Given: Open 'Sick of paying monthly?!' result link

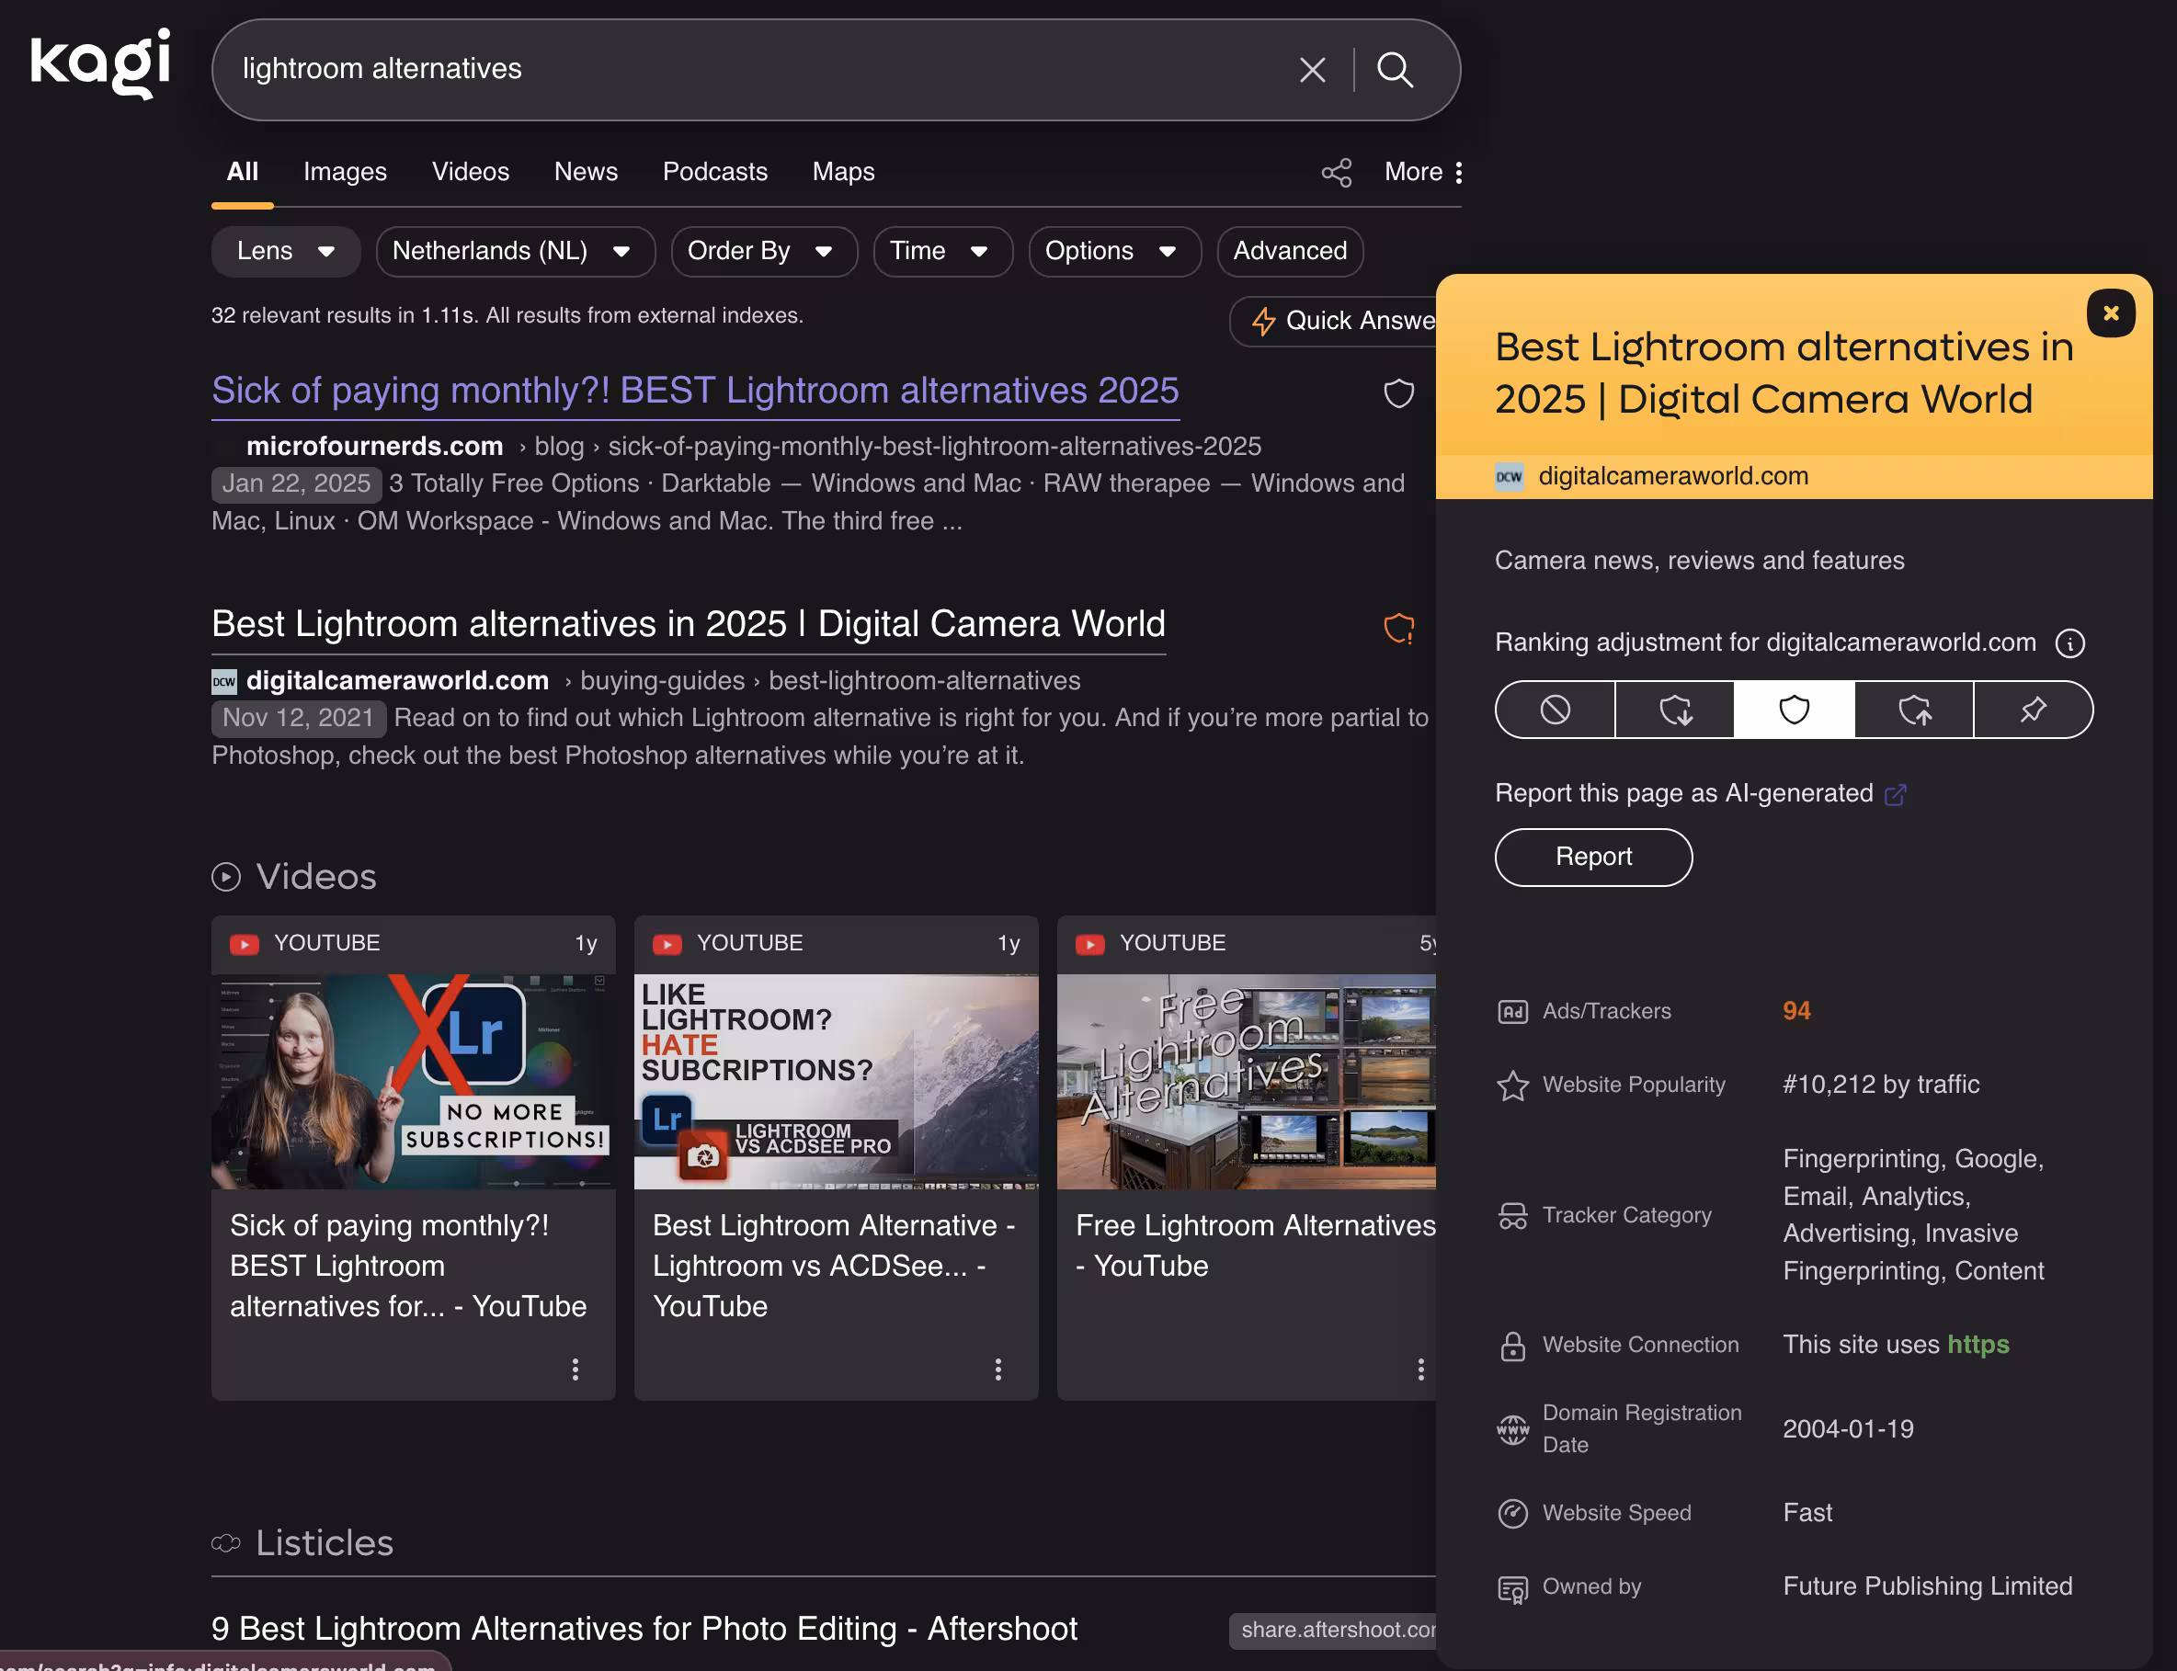Looking at the screenshot, I should click(694, 392).
